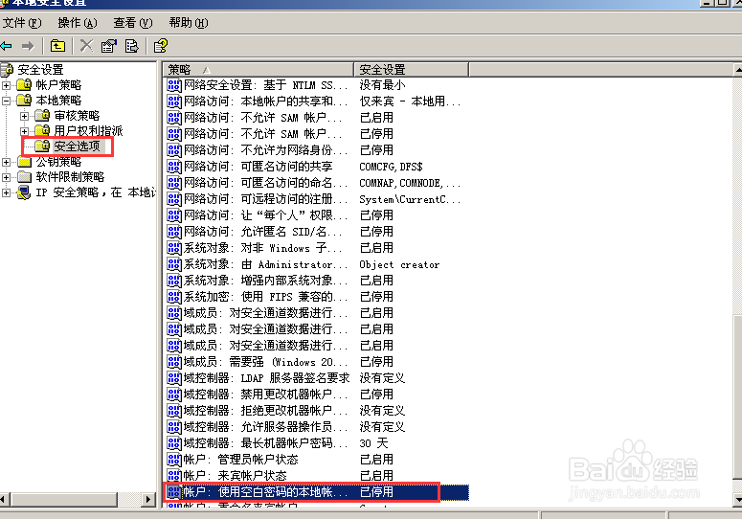Click the System\CurrentC setting value
Screen dimensions: 742x519
pyautogui.click(x=410, y=199)
